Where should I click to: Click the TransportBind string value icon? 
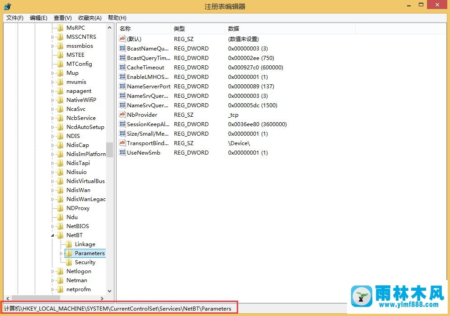[122, 143]
